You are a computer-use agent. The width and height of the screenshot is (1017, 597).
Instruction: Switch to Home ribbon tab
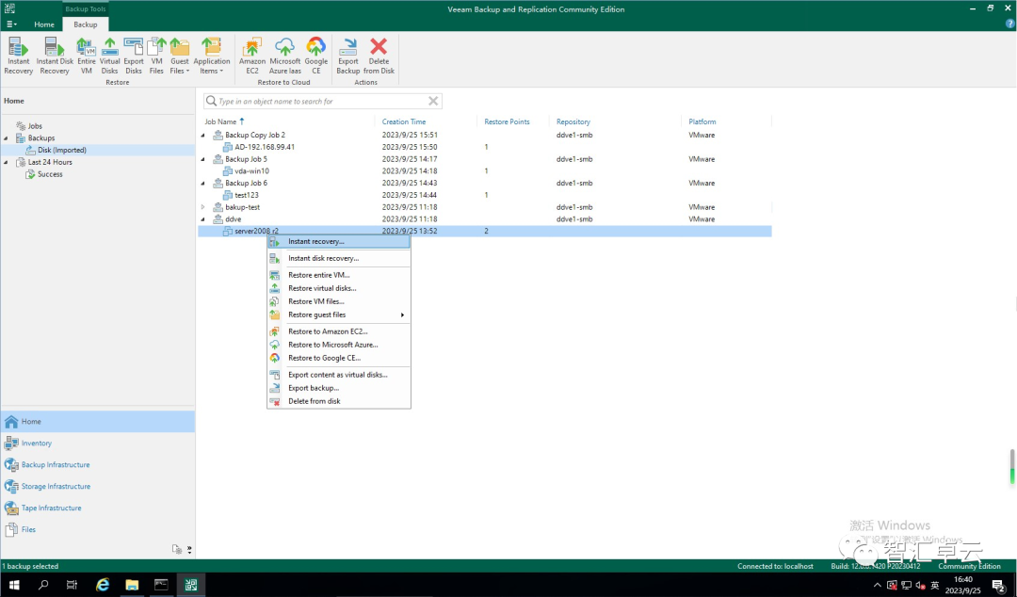click(44, 24)
